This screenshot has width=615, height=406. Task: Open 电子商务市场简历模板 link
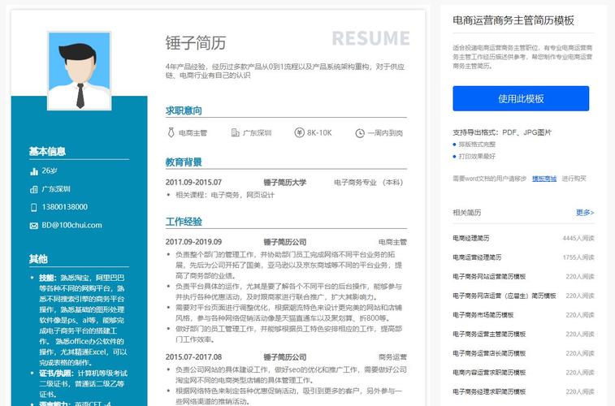pyautogui.click(x=483, y=315)
